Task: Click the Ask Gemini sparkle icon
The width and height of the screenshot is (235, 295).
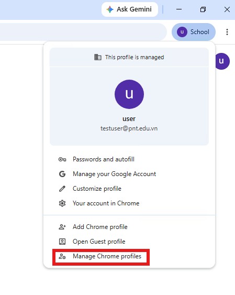Action: [110, 9]
